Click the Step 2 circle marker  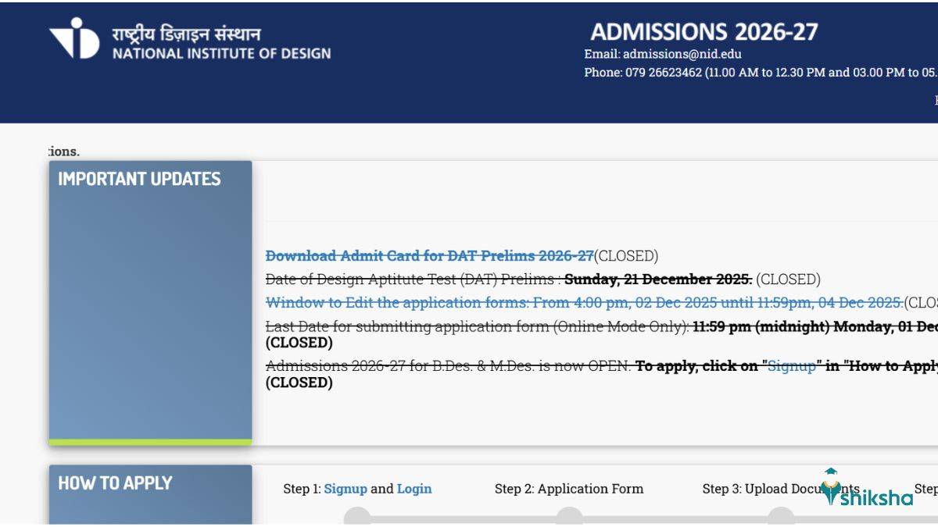pyautogui.click(x=569, y=517)
